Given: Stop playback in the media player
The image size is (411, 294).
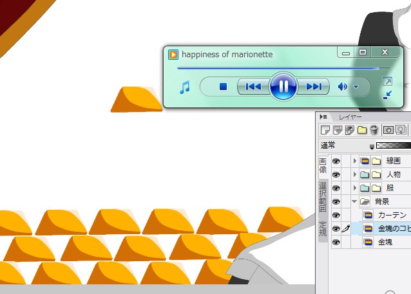Looking at the screenshot, I should coord(223,86).
